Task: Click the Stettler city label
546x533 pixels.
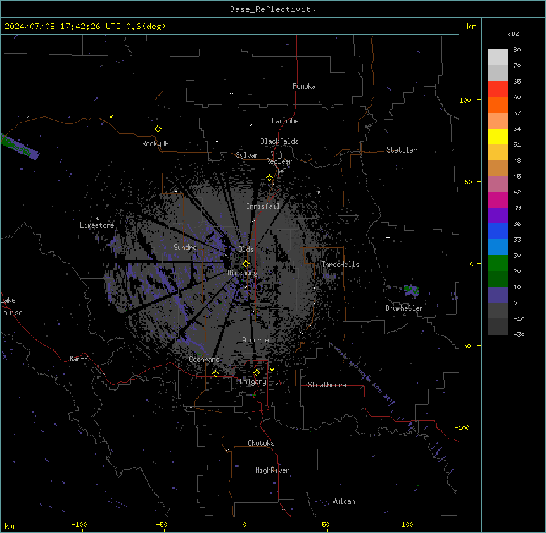Action: click(x=402, y=150)
